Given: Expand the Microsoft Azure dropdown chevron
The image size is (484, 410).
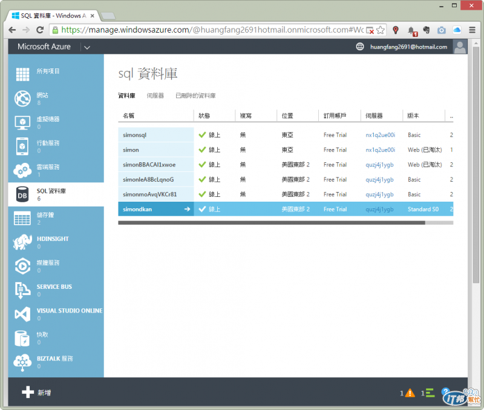Looking at the screenshot, I should click(87, 47).
